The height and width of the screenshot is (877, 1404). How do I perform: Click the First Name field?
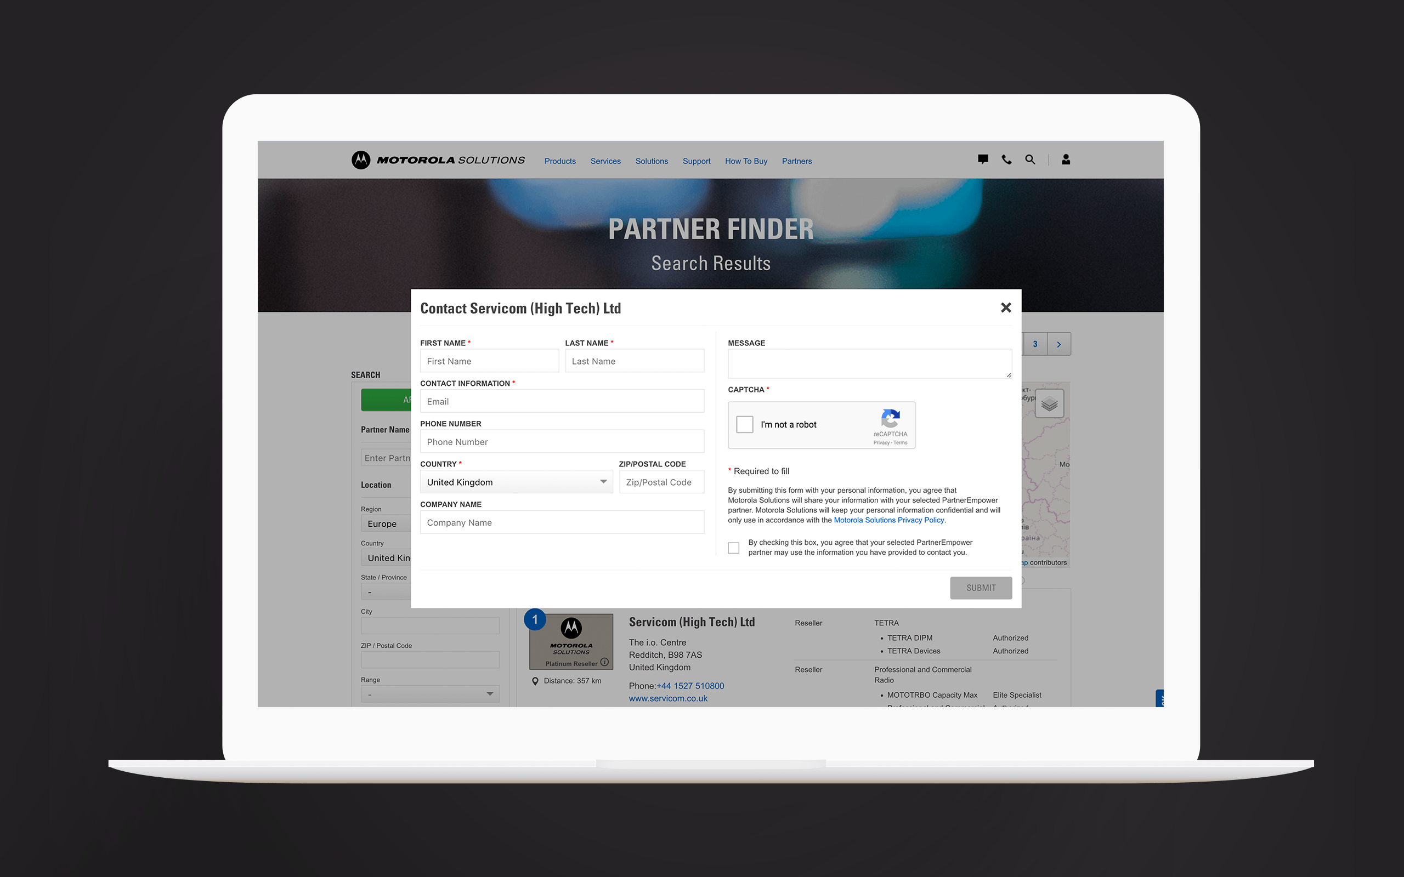(490, 361)
